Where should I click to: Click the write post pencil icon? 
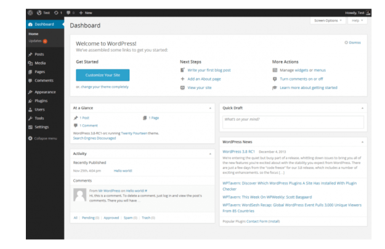click(182, 70)
